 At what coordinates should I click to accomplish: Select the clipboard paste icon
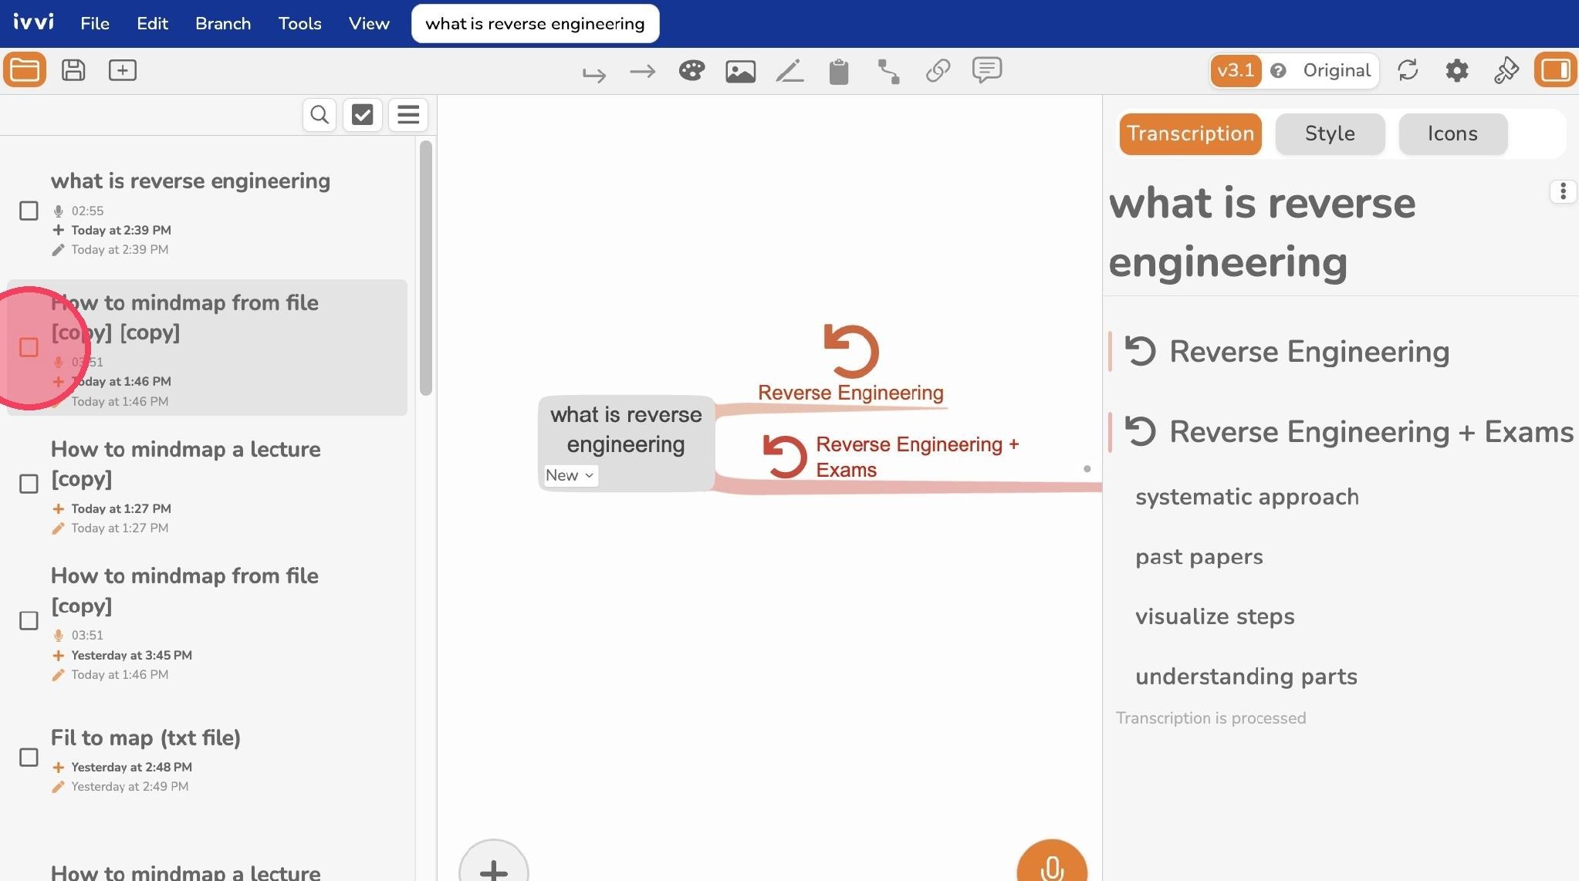pos(839,72)
